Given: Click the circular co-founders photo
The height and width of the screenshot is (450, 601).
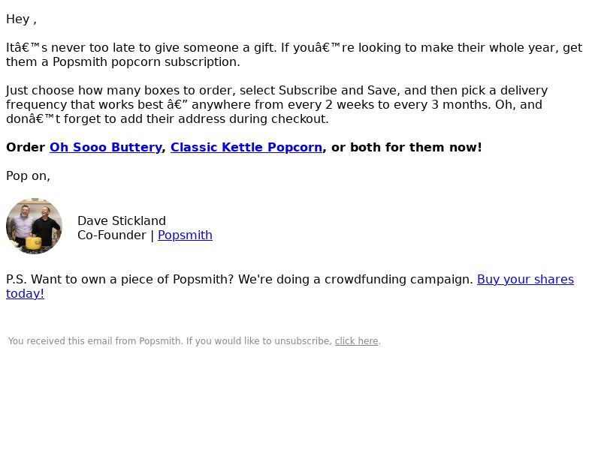Looking at the screenshot, I should (x=34, y=226).
